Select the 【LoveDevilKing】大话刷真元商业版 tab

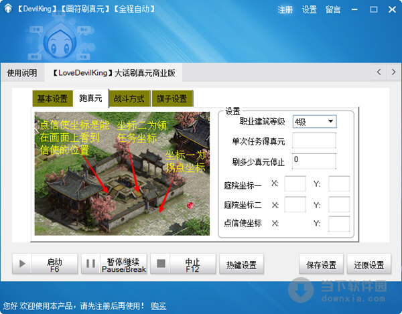(114, 73)
